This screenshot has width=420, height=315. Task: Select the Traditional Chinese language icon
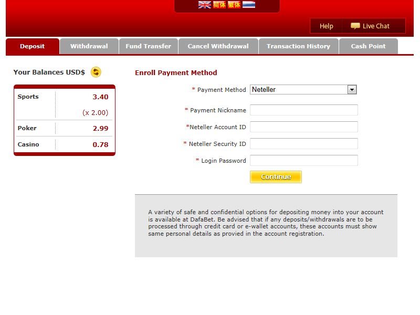[x=234, y=5]
